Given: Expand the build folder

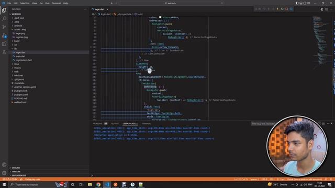Looking at the screenshot, I should coord(17,41).
